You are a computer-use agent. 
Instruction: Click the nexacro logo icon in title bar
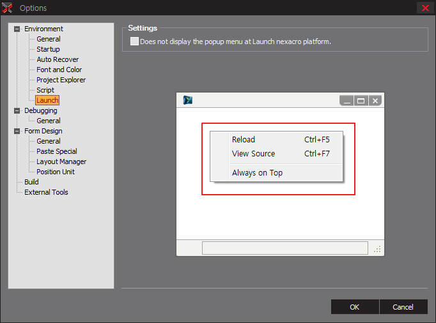coord(8,8)
